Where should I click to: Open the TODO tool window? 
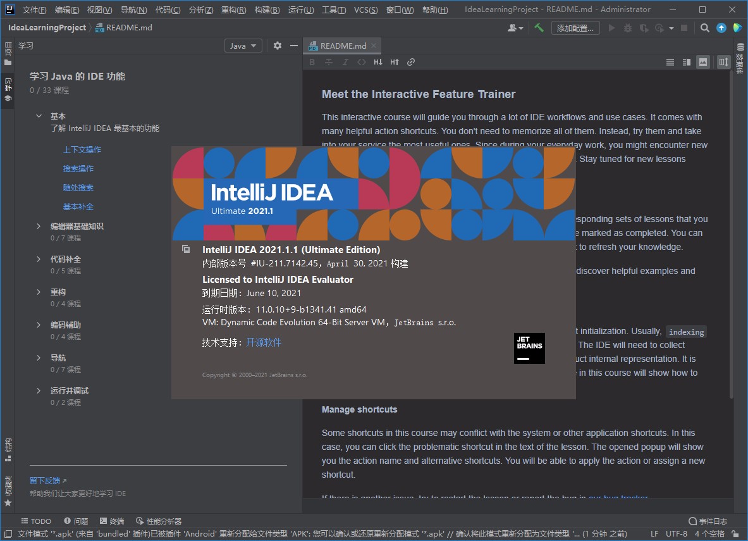(36, 521)
